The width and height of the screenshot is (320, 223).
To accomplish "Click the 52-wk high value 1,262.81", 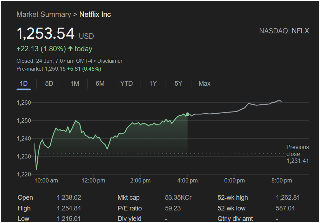I will point(288,198).
